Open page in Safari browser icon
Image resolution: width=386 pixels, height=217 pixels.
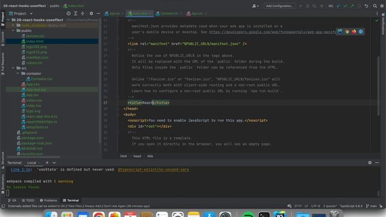point(361,31)
